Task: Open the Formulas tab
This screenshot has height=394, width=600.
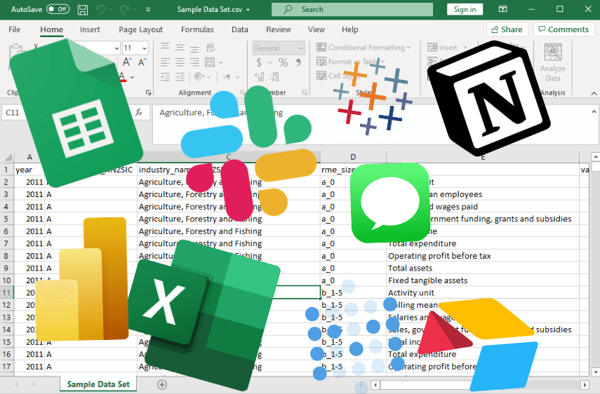Action: tap(197, 29)
